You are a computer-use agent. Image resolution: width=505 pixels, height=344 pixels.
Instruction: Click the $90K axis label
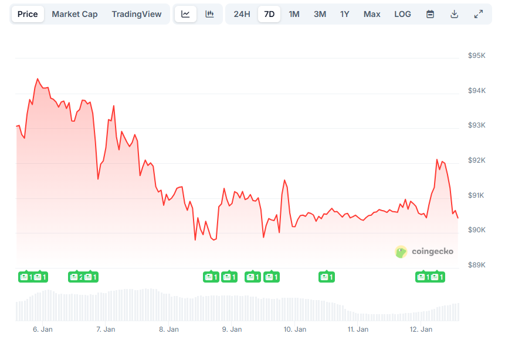477,230
